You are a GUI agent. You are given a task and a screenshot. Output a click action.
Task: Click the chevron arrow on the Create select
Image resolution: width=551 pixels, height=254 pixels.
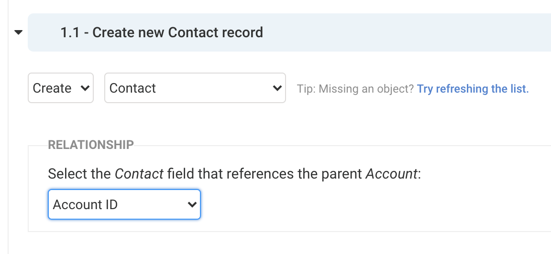click(x=86, y=88)
